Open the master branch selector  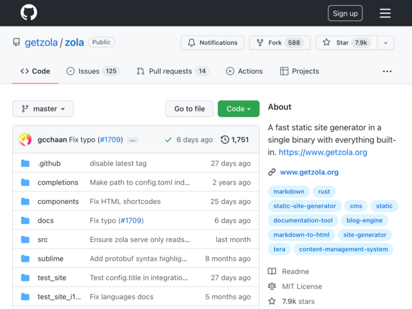(43, 109)
